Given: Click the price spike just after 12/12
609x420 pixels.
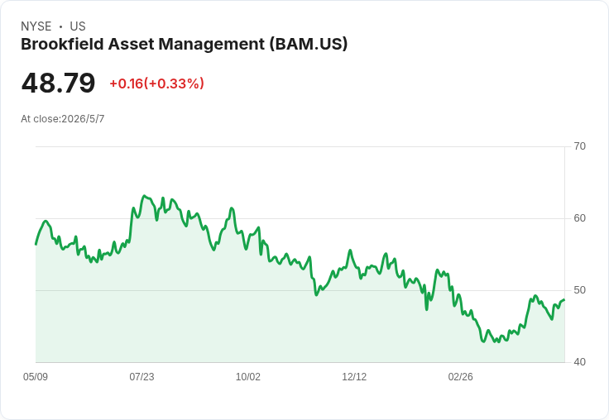Looking at the screenshot, I should pos(350,251).
